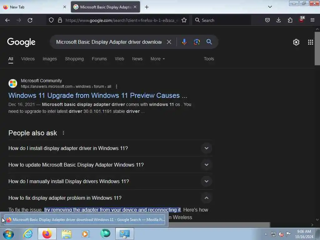Open the extensions puzzle icon

tap(290, 20)
